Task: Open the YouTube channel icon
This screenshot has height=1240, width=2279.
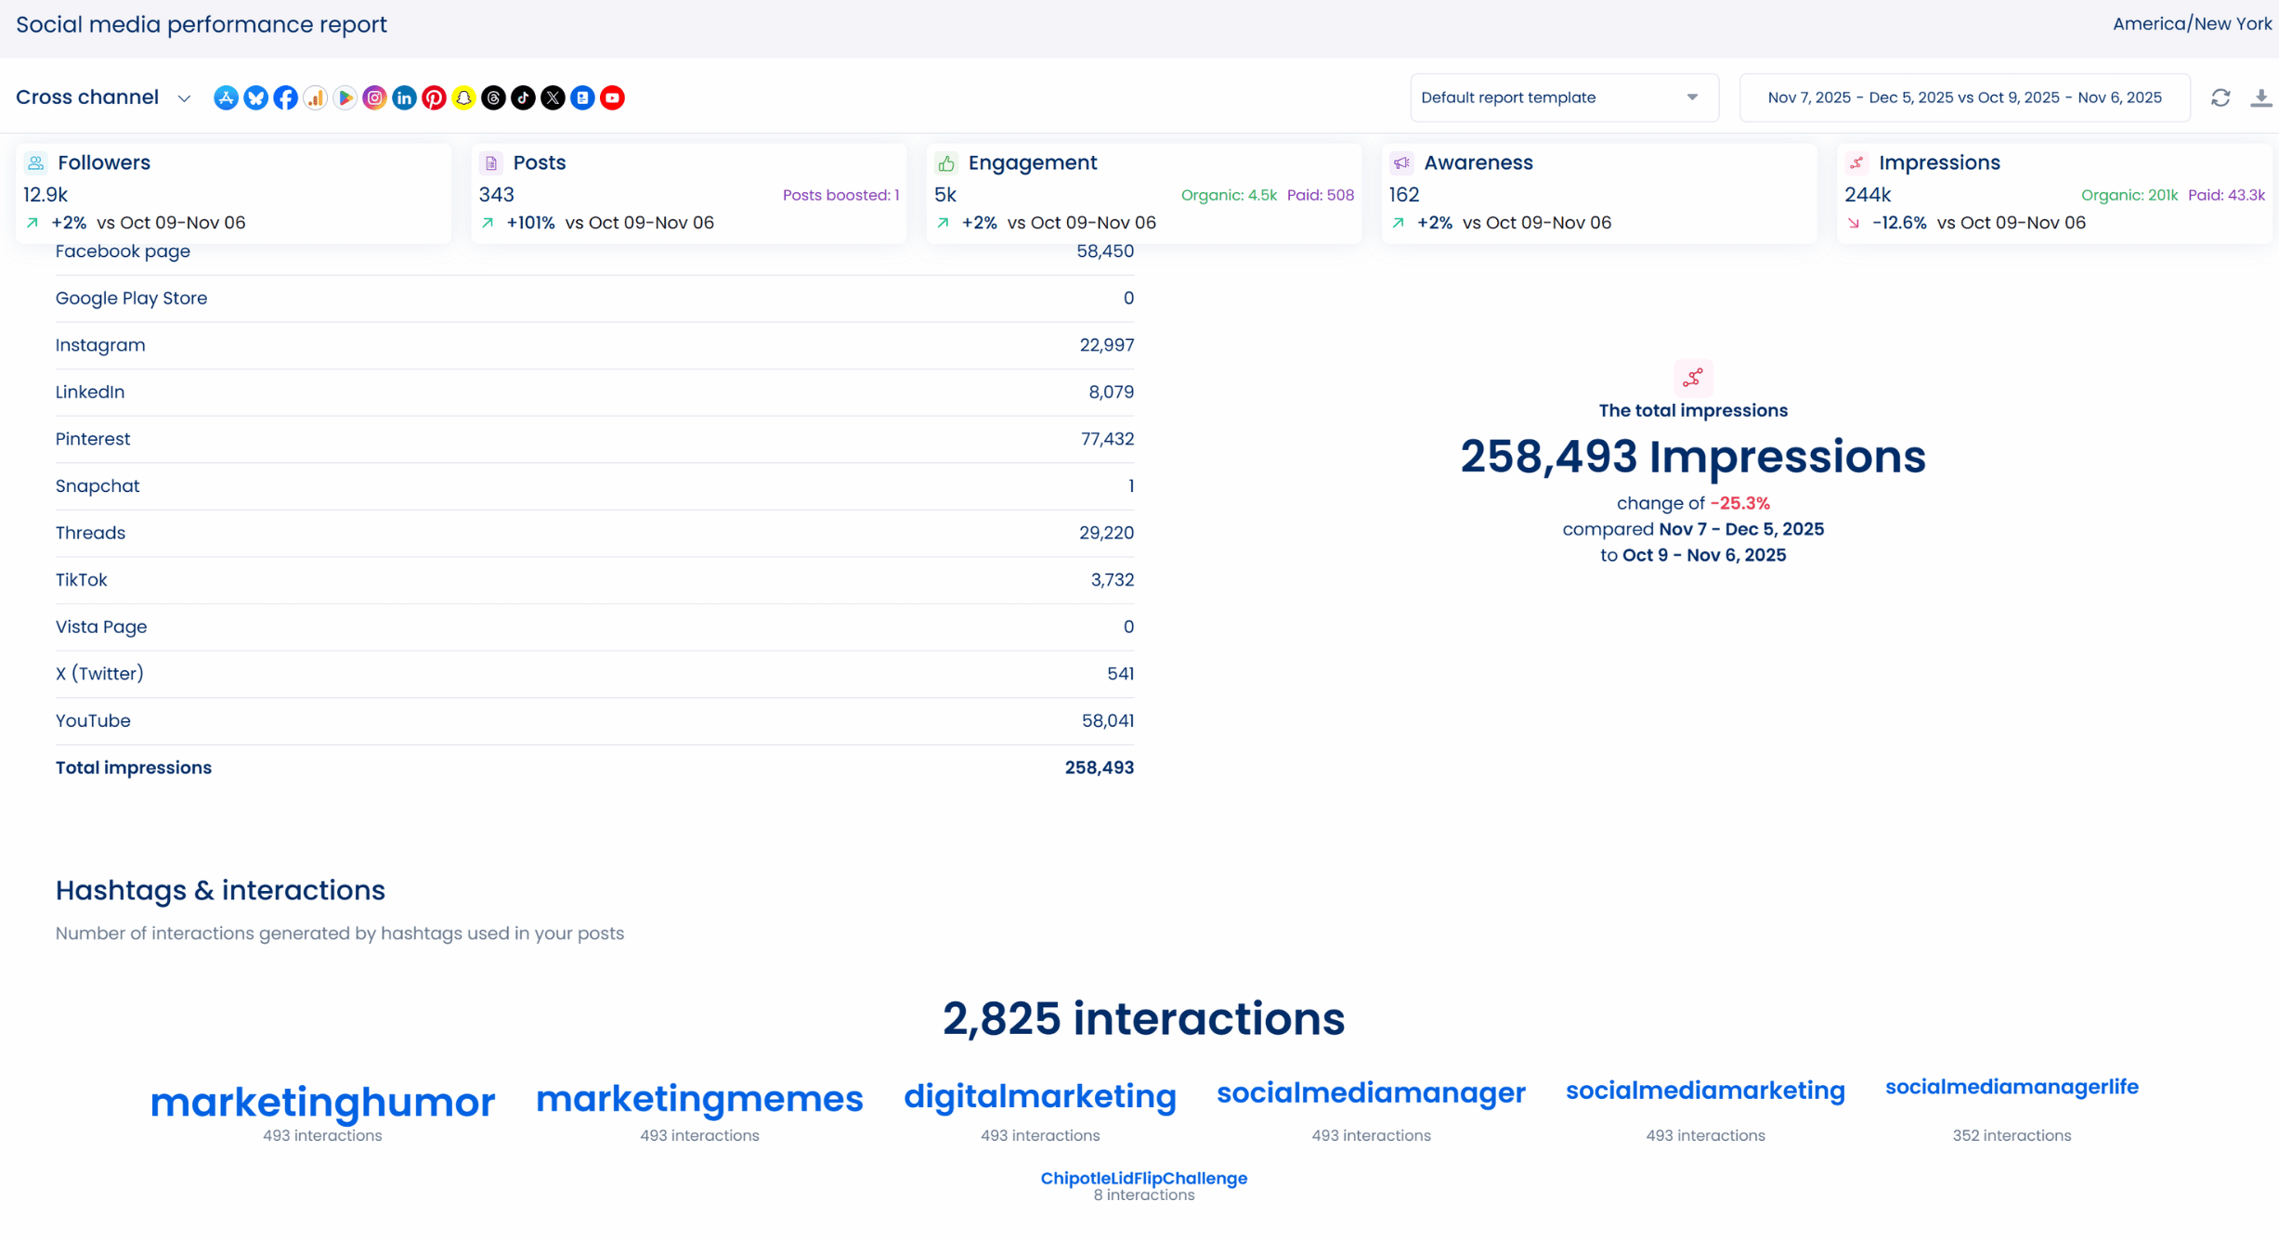Action: [612, 97]
